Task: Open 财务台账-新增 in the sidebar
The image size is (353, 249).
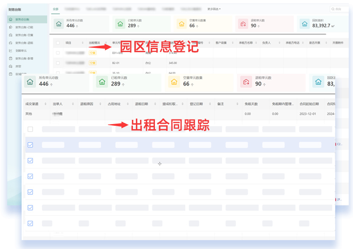Action: [x=24, y=58]
